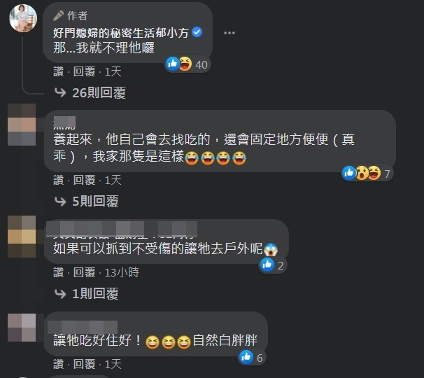Like the 自然白胖胖 comment via 讚
Screen dimensions: 424x378
pyautogui.click(x=58, y=364)
